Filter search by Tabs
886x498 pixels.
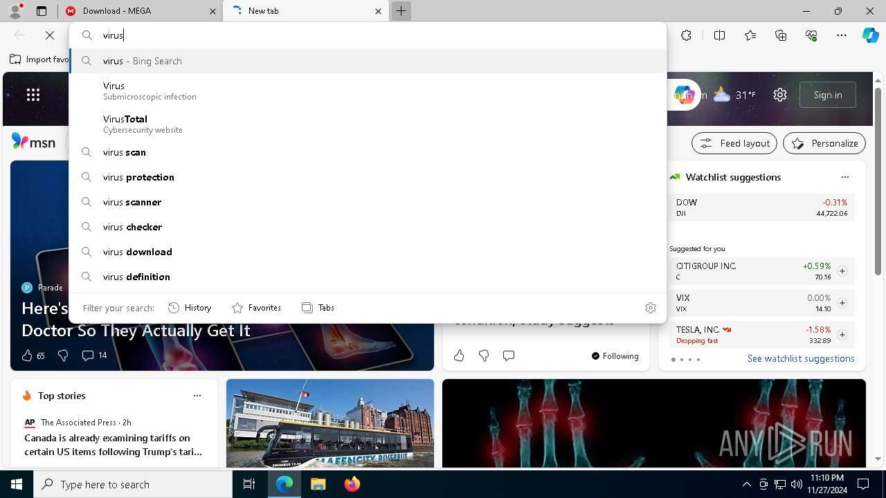[x=318, y=308]
